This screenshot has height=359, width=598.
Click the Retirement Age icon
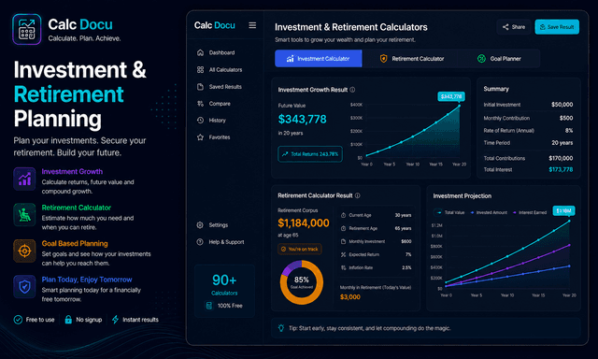pyautogui.click(x=343, y=228)
